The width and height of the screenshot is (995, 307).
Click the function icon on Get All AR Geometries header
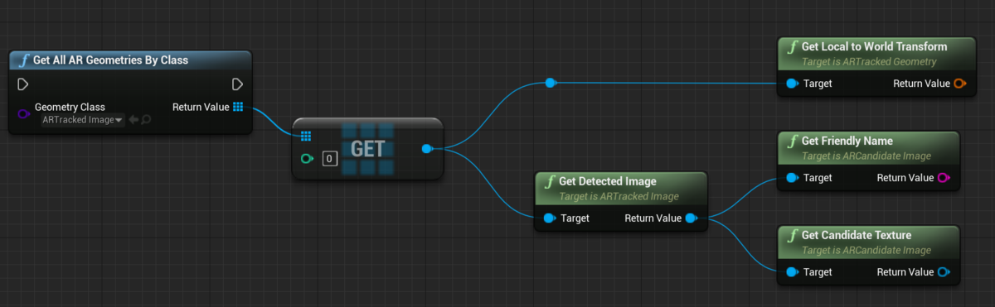click(25, 60)
